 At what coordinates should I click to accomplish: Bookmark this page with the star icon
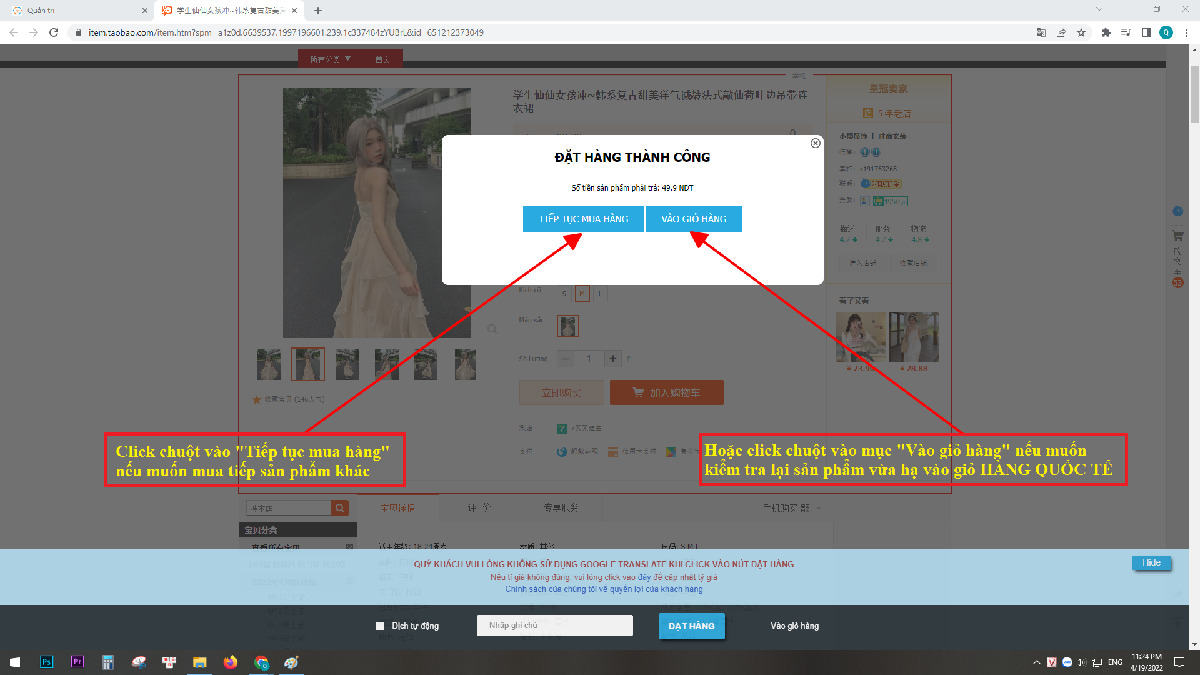1081,32
